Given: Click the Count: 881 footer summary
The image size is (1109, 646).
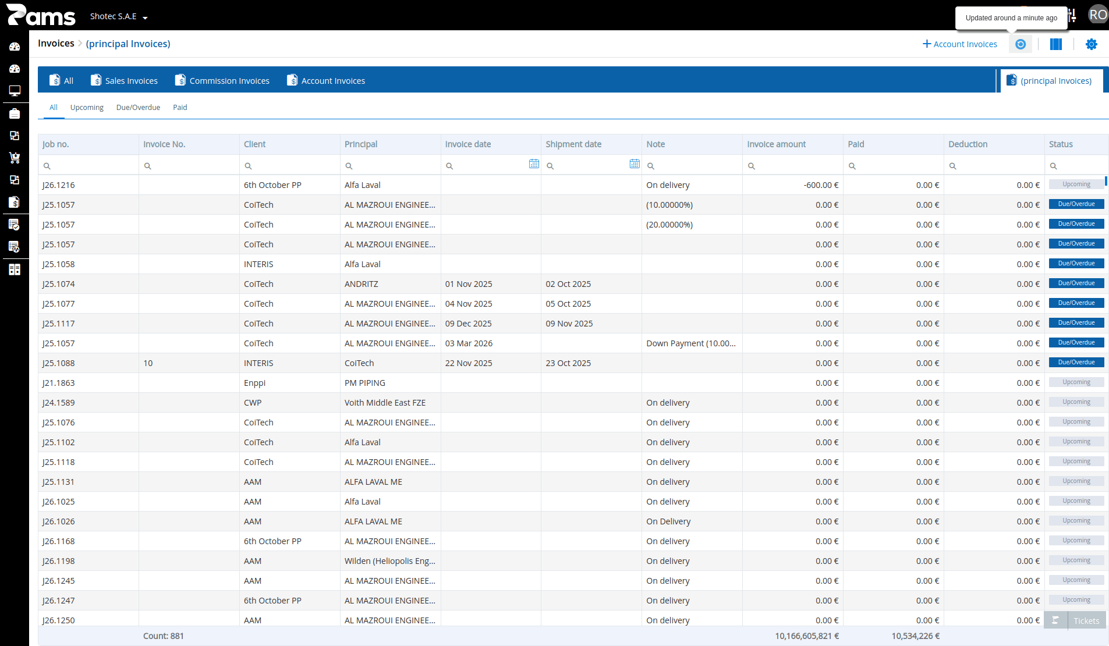Looking at the screenshot, I should (164, 636).
